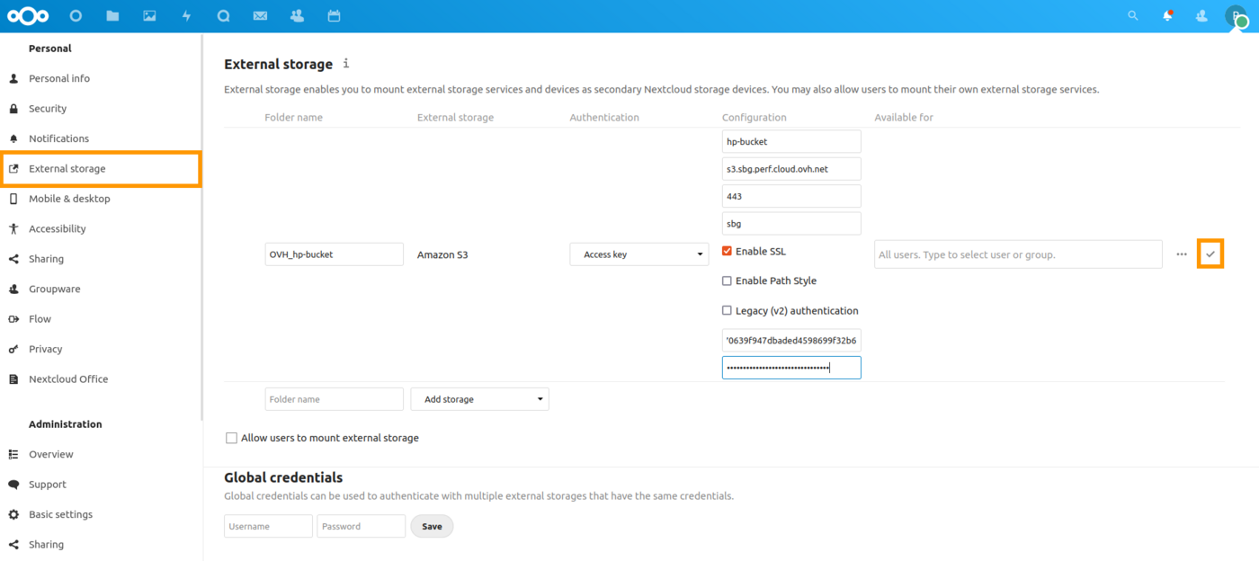Open the Files app from the top bar

coord(112,15)
